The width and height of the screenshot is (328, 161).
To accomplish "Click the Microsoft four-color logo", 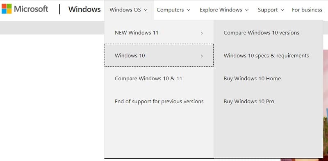I will tap(7, 9).
